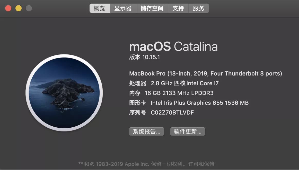Image resolution: width=299 pixels, height=170 pixels.
Task: Select the 储存空间 tab
Action: [x=152, y=8]
